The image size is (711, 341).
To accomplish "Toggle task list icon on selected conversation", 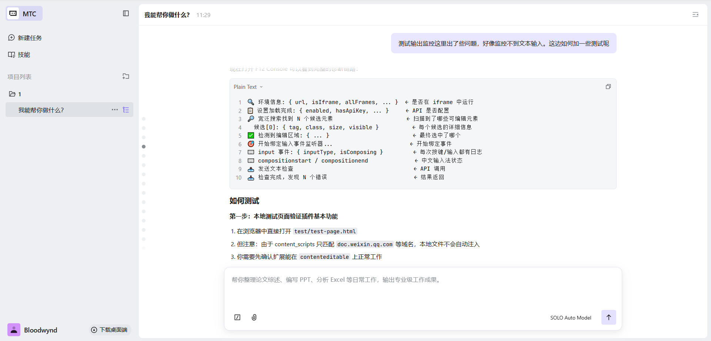I will (x=126, y=110).
